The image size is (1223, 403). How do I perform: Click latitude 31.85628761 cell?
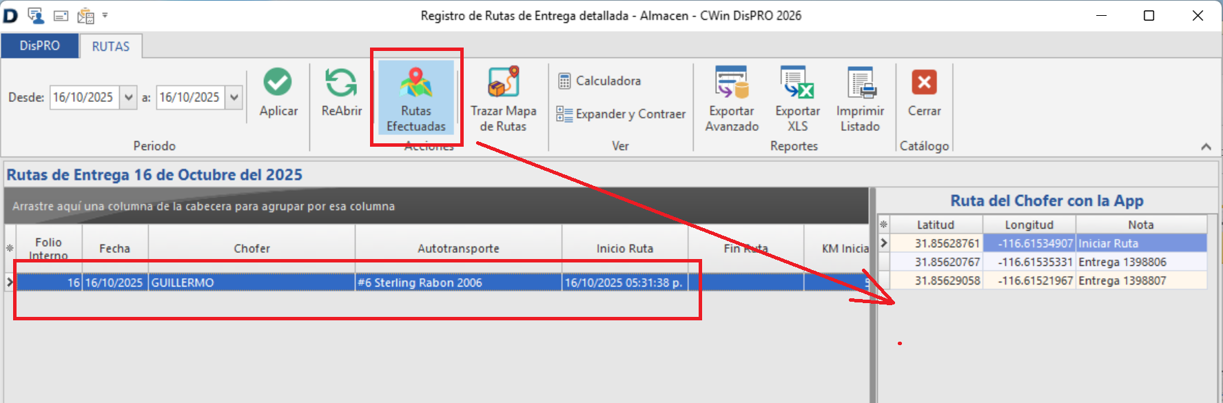coord(936,243)
